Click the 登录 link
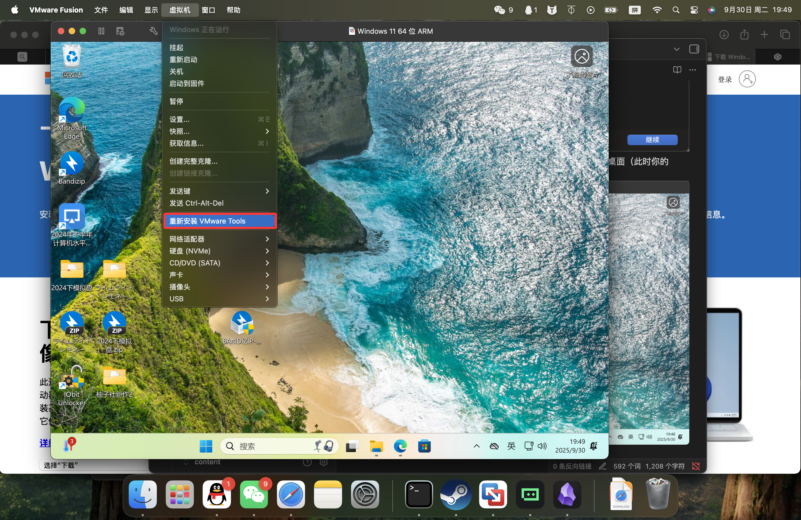The image size is (801, 520). [x=725, y=80]
